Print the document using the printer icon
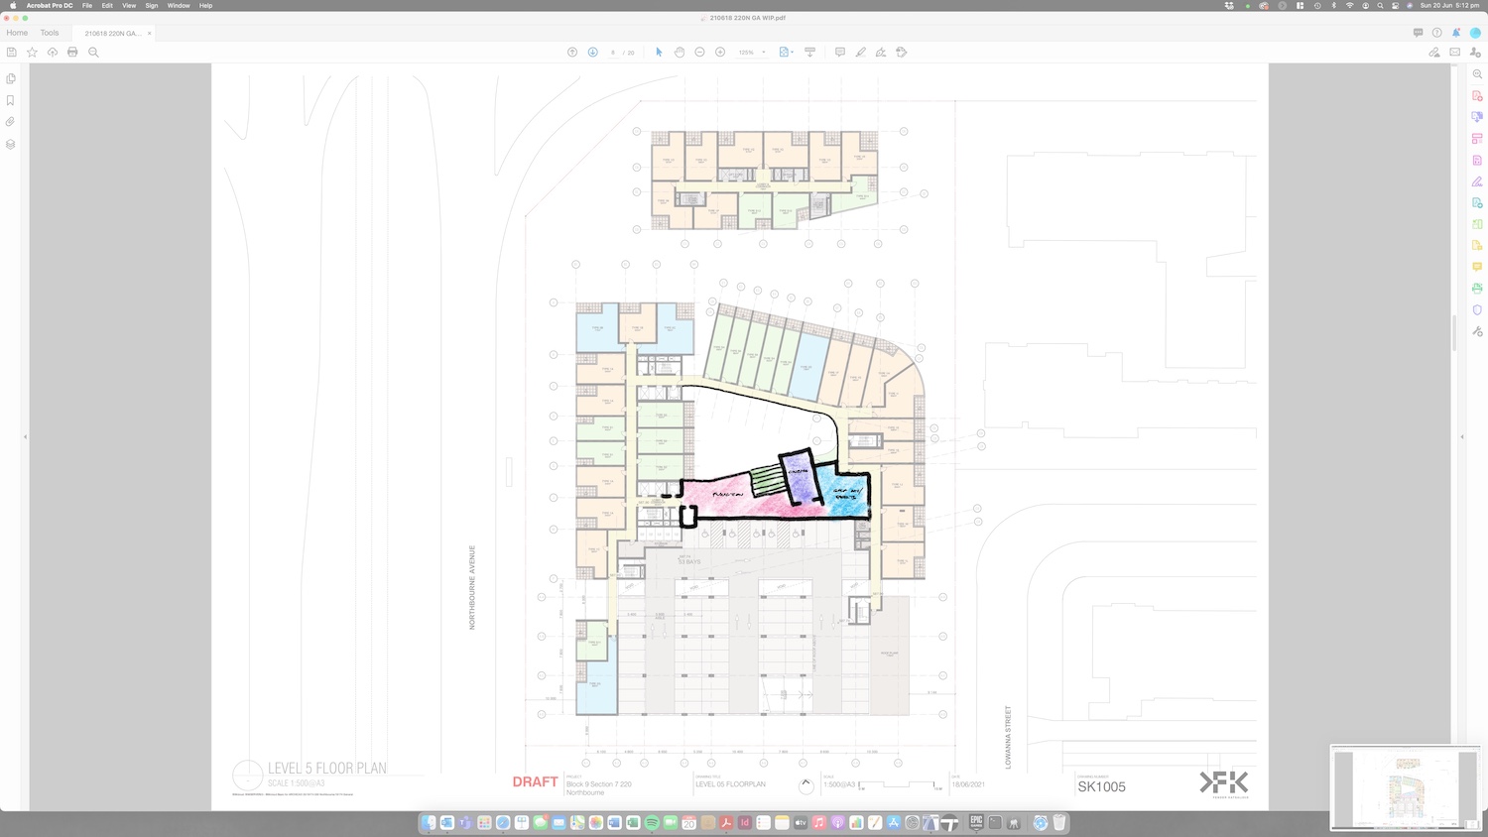Image resolution: width=1488 pixels, height=837 pixels. tap(72, 53)
